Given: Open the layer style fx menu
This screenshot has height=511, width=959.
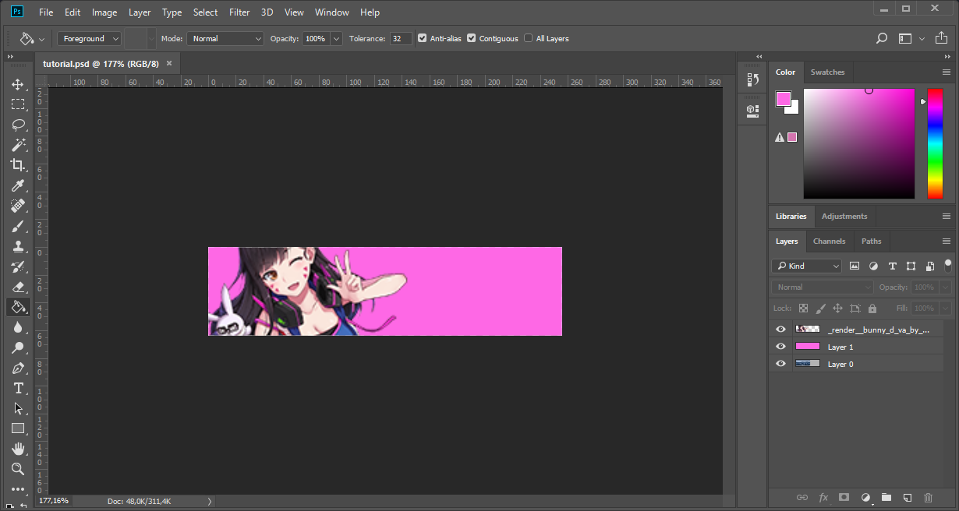Looking at the screenshot, I should click(823, 497).
